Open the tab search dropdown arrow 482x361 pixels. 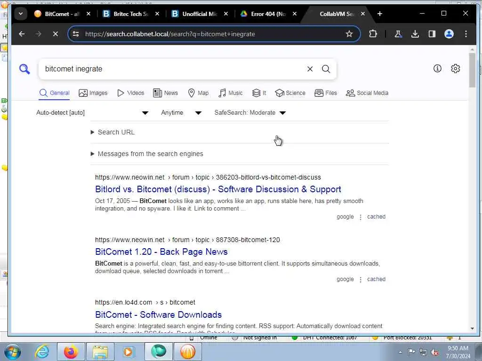[21, 14]
